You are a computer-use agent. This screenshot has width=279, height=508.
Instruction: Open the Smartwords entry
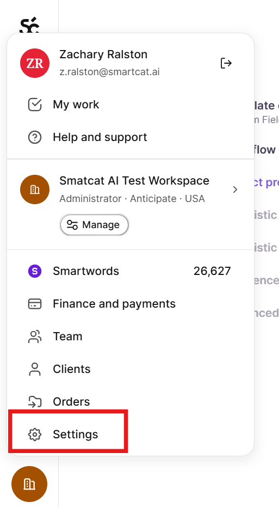click(x=131, y=271)
